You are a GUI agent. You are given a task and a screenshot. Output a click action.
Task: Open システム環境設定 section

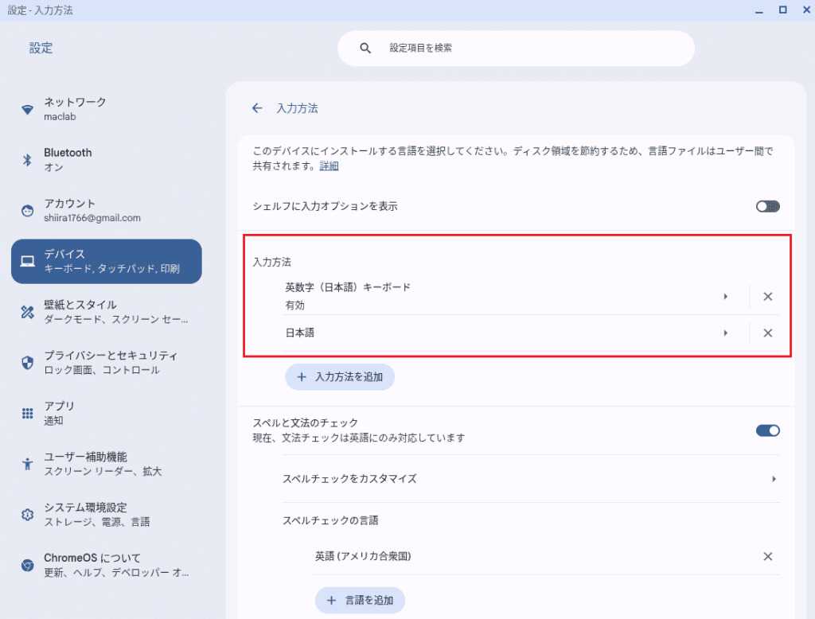(107, 515)
